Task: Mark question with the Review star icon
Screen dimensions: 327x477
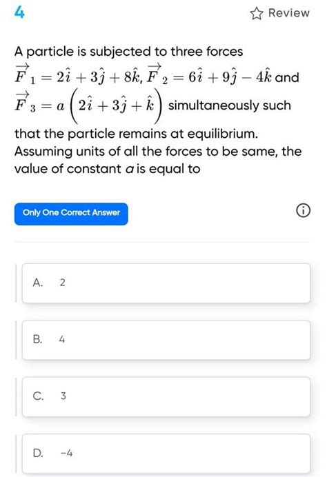Action: coord(257,14)
